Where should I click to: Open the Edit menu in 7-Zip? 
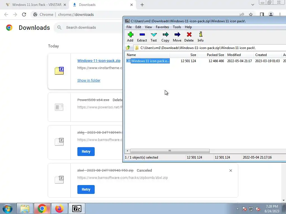(138, 27)
